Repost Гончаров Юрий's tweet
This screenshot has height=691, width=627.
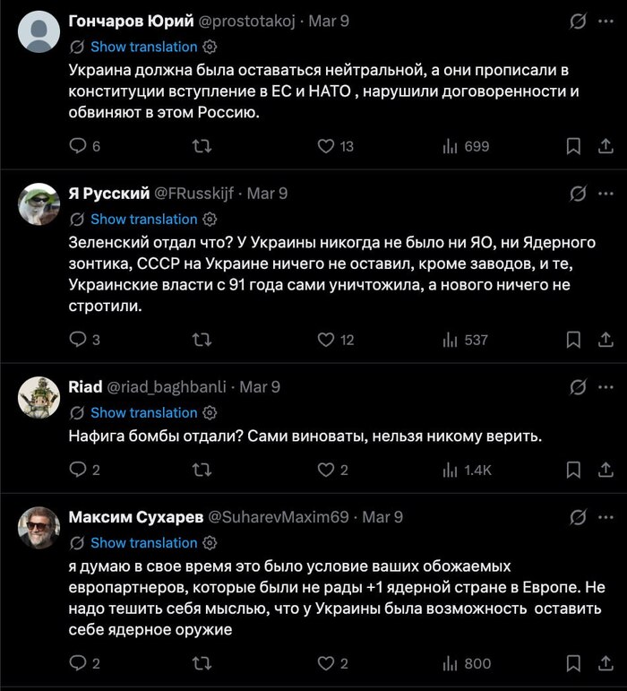[x=202, y=146]
